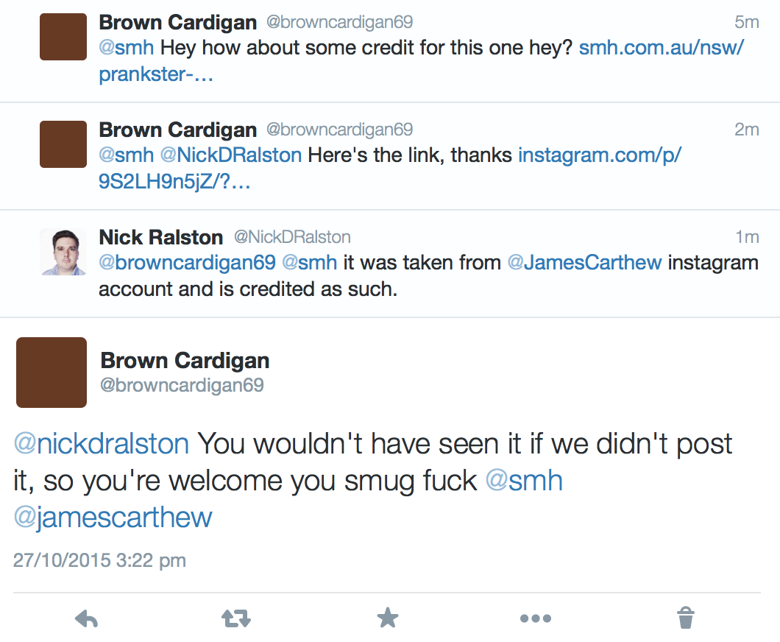
Task: Click the @nickdralston mention in the main tweet
Action: [101, 444]
